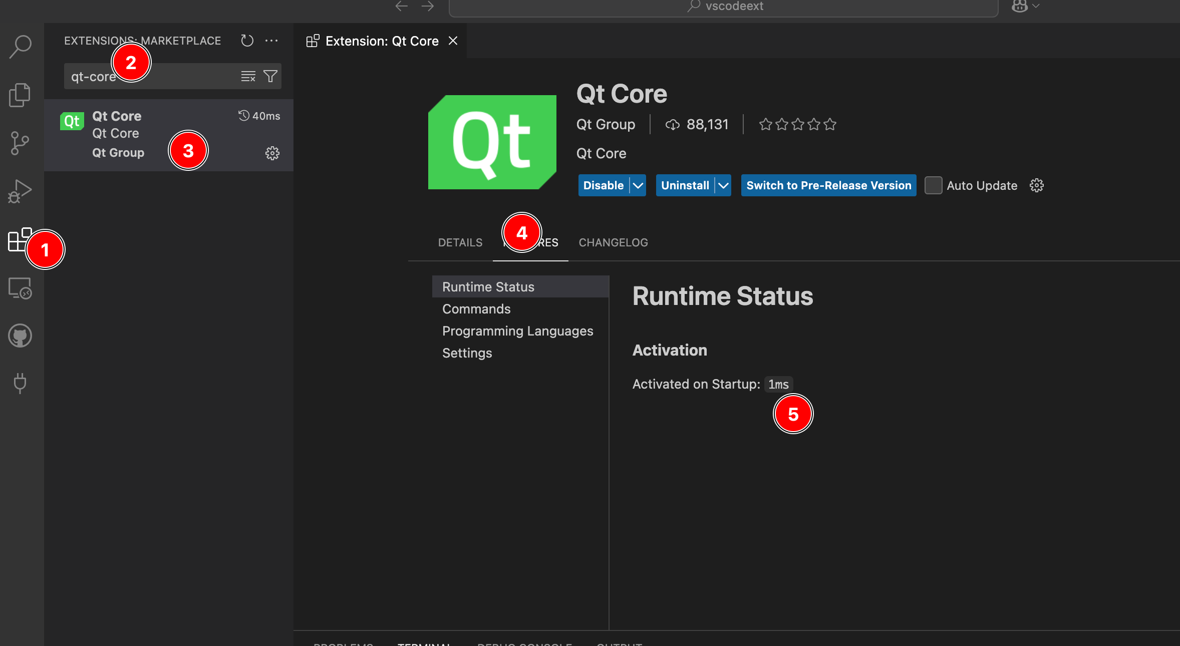
Task: Open the Explorer files icon
Action: [20, 95]
